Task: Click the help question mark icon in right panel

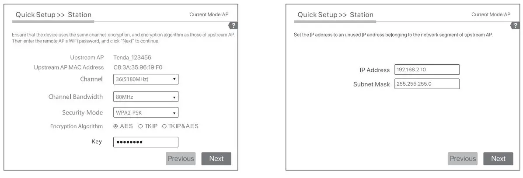Action: (x=516, y=26)
